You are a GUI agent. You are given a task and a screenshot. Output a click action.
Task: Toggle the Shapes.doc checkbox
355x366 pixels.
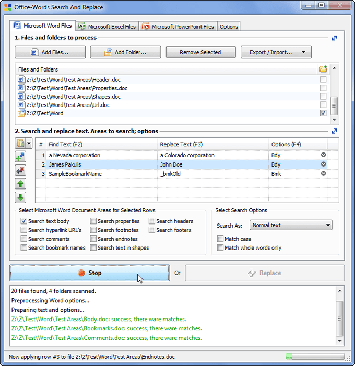323,97
